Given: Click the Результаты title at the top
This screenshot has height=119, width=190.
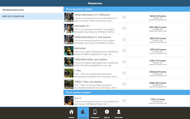Looking at the screenshot, I should point(95,3).
